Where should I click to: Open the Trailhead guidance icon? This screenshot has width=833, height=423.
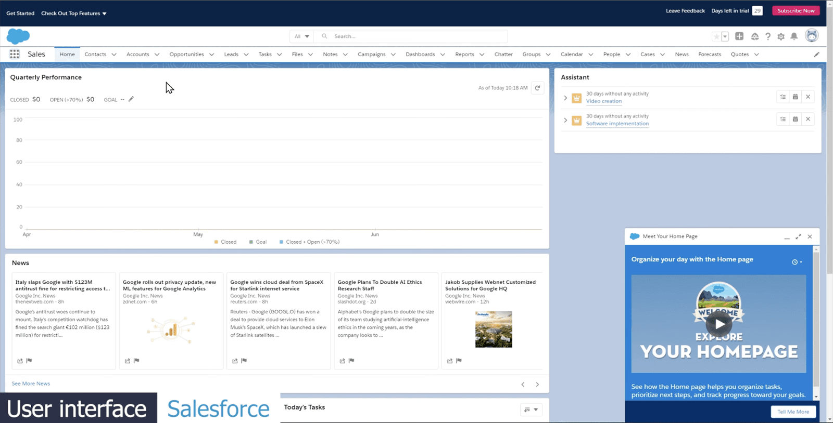click(755, 36)
